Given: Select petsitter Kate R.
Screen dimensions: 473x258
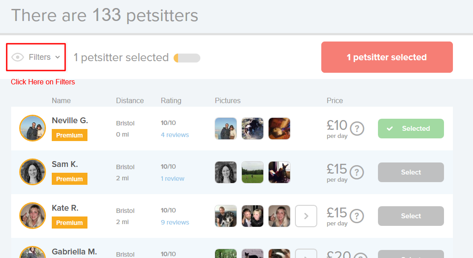Looking at the screenshot, I should click(x=411, y=216).
